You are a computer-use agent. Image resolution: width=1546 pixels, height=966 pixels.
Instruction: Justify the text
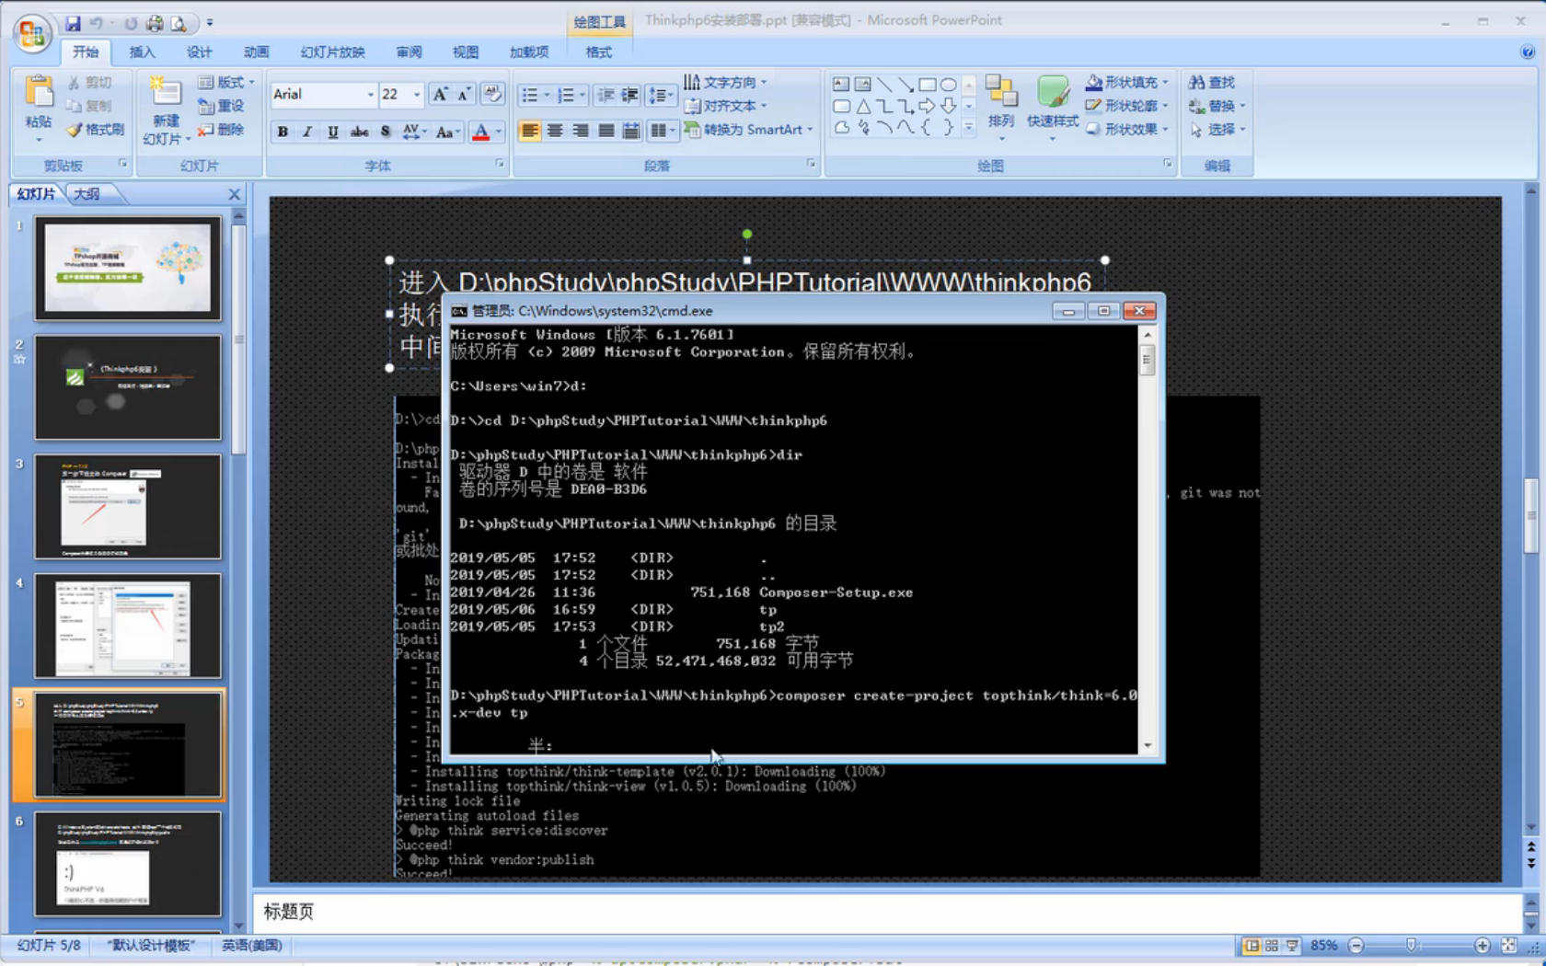coord(606,132)
